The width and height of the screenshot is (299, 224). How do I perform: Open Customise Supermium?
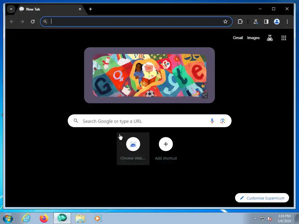click(x=262, y=198)
